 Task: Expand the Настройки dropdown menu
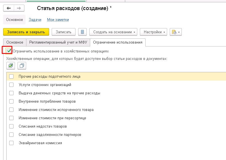[153, 32]
